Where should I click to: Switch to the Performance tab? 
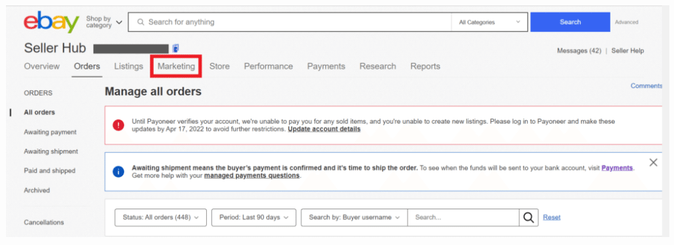pos(268,66)
